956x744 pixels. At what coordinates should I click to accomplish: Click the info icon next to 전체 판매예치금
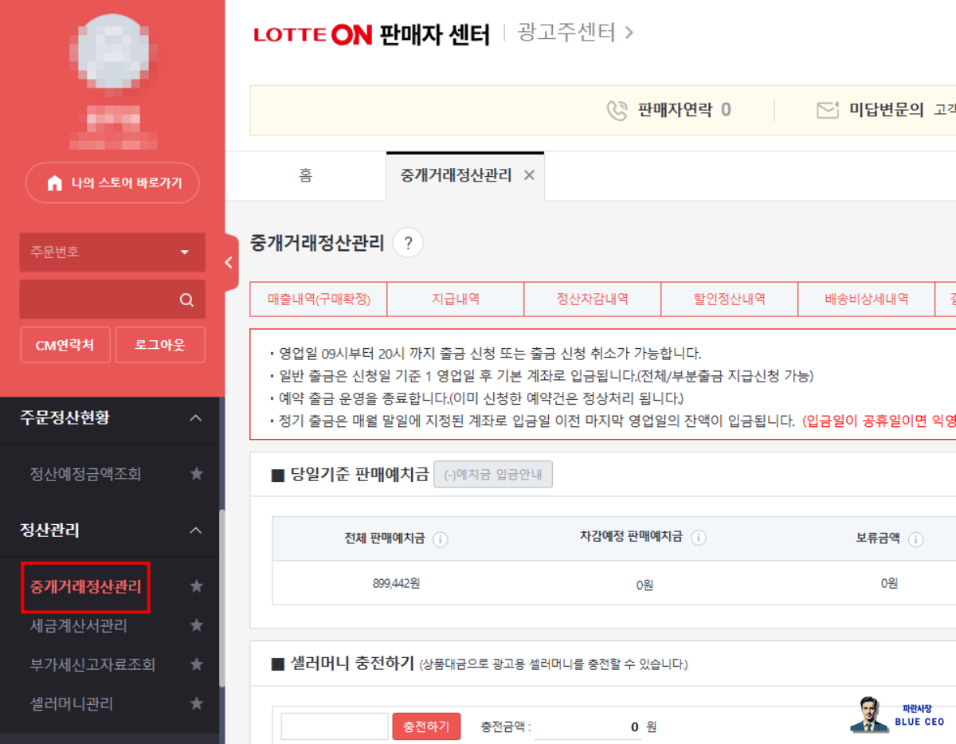tap(444, 538)
